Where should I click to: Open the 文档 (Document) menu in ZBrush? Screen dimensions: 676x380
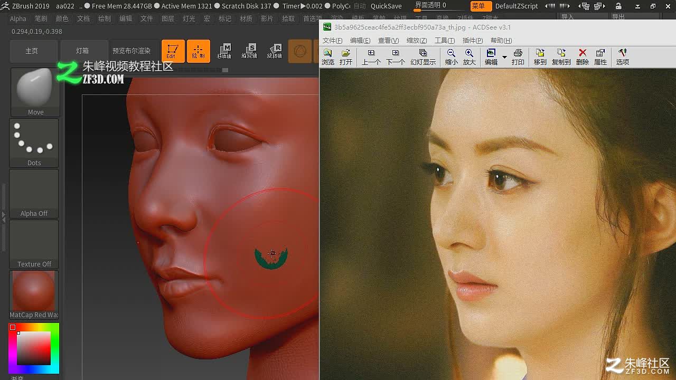(x=83, y=18)
